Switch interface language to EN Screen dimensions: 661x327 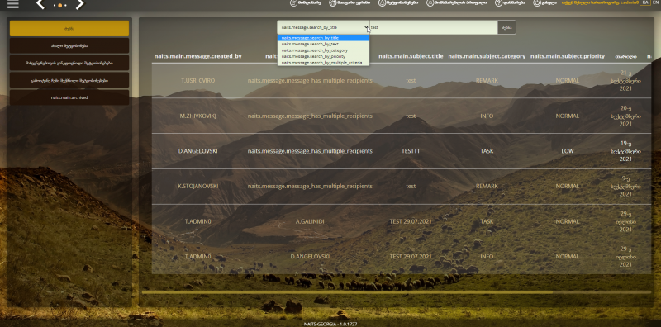tap(655, 2)
